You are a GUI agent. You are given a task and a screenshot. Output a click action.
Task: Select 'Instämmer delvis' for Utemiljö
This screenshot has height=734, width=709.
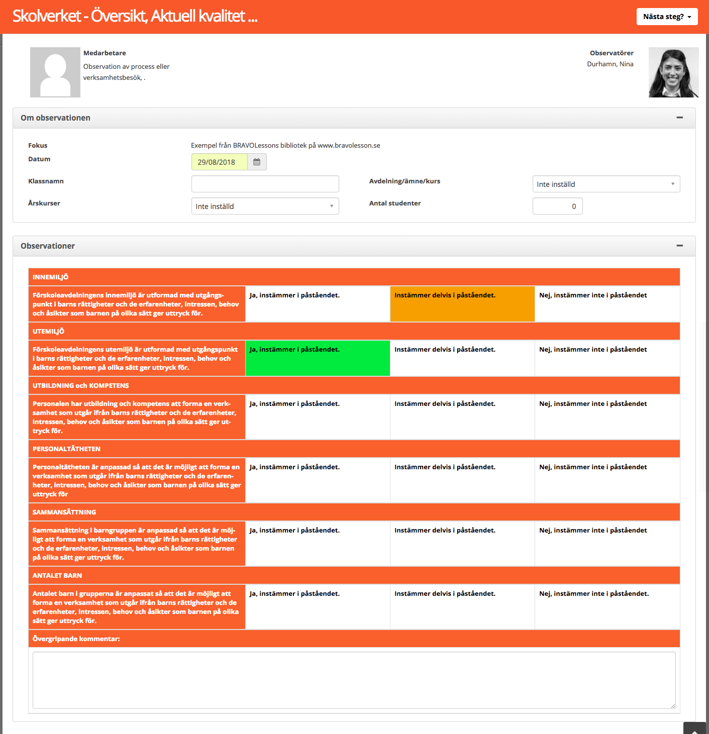coord(462,358)
